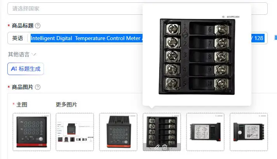
Task: Select the third thumbnail with angled meter view
Action: tap(118, 132)
